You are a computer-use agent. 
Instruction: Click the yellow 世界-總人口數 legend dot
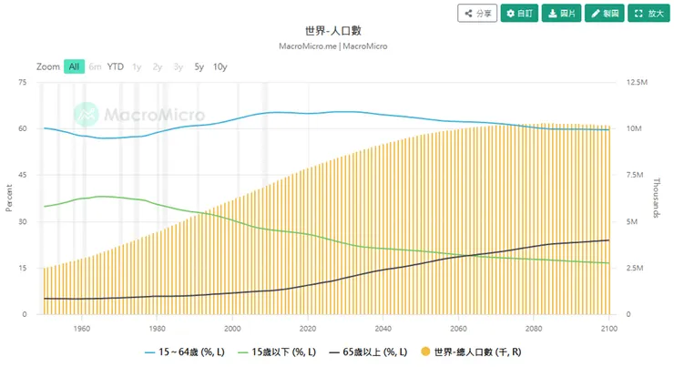424,350
